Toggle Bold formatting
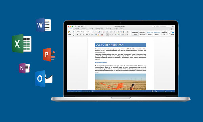203x122 pixels. click(x=78, y=35)
